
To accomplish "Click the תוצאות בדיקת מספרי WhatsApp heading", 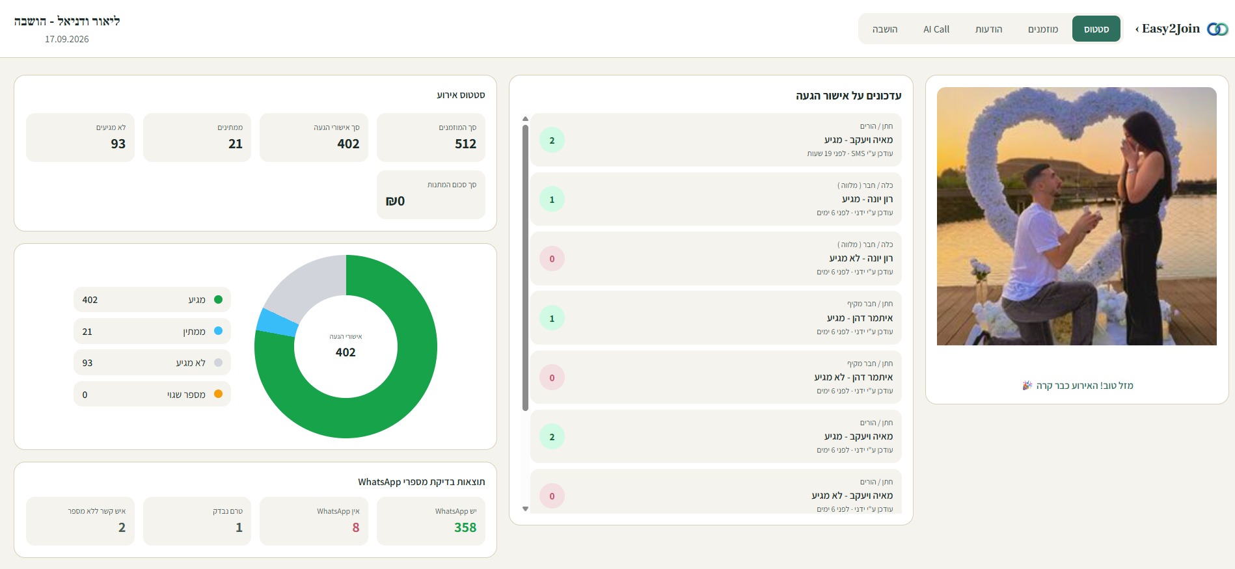I will [x=422, y=482].
